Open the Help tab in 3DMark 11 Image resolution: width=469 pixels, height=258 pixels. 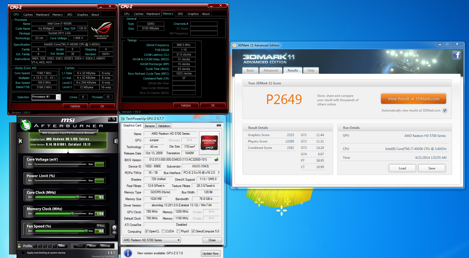pyautogui.click(x=311, y=70)
